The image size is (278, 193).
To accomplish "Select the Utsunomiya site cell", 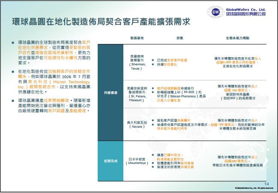I will click(137, 161).
